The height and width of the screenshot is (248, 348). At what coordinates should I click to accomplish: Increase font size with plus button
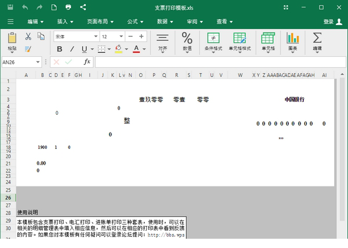click(x=141, y=37)
